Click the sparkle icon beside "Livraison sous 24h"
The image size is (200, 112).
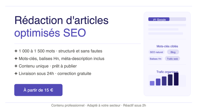point(16,74)
